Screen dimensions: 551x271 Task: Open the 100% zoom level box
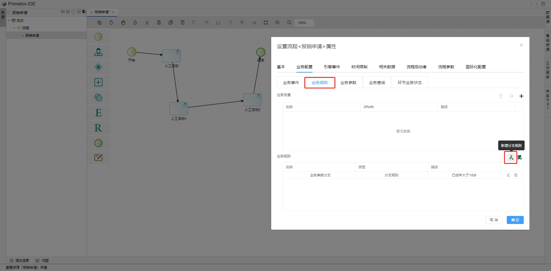(304, 23)
